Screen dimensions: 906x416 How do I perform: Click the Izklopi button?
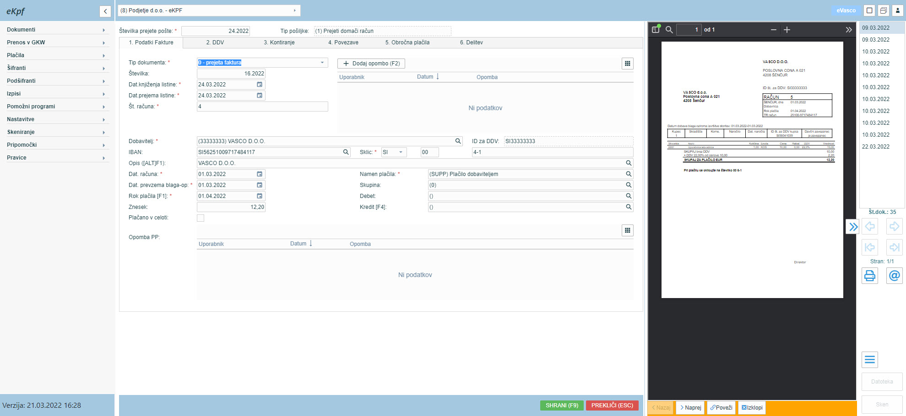click(x=752, y=408)
